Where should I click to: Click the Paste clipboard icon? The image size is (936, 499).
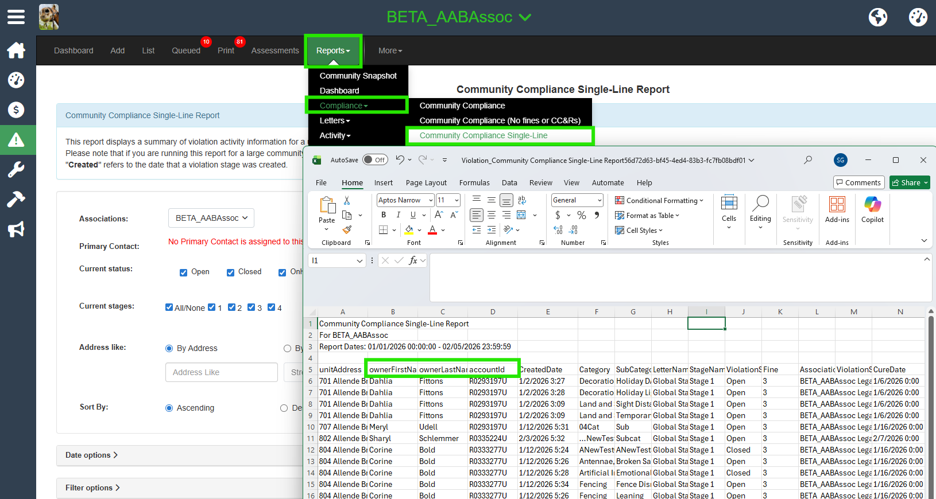click(327, 206)
